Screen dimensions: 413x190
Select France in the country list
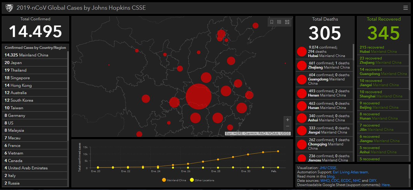34,146
